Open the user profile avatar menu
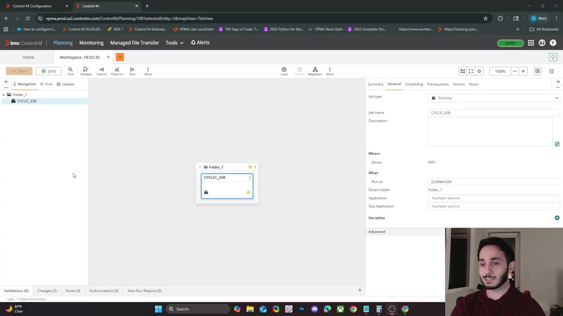Viewport: 563px width, 316px height. click(553, 43)
